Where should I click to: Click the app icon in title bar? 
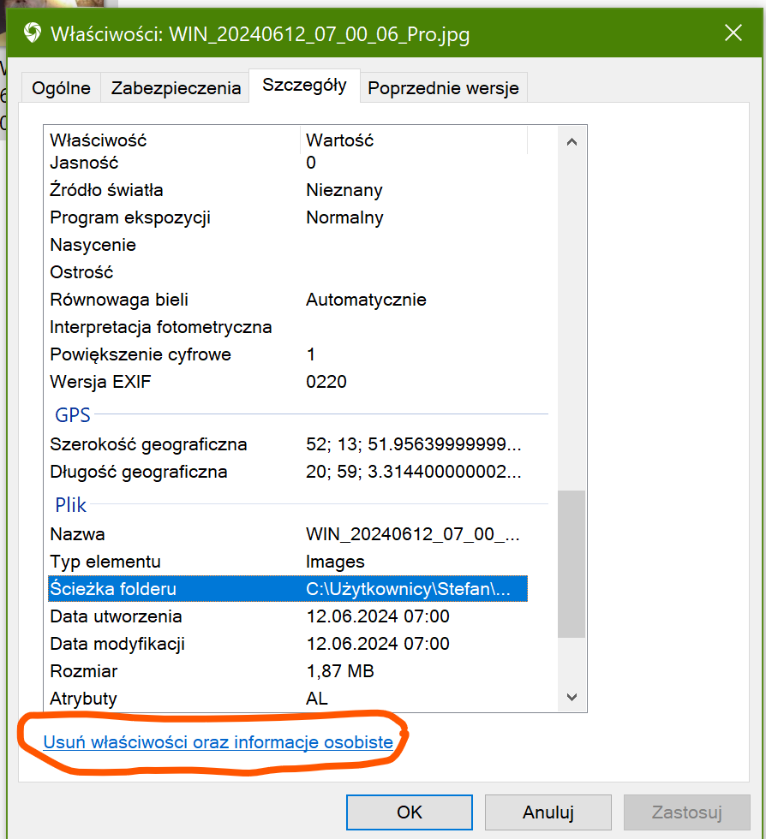click(x=33, y=34)
